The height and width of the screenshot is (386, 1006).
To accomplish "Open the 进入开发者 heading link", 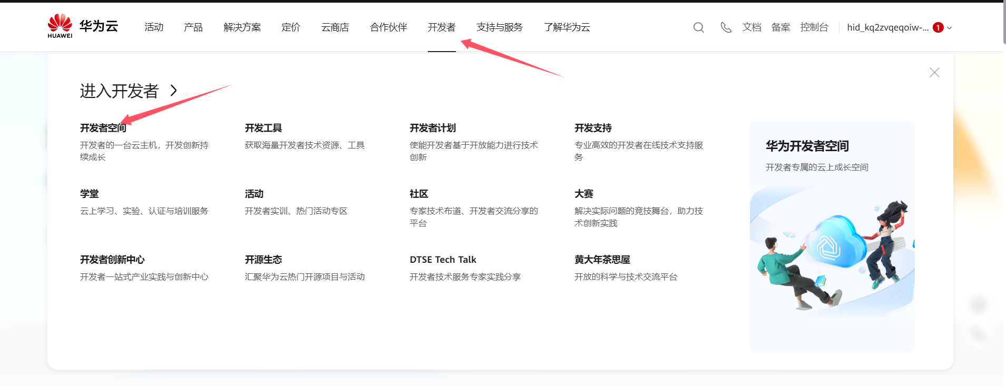I will point(119,91).
